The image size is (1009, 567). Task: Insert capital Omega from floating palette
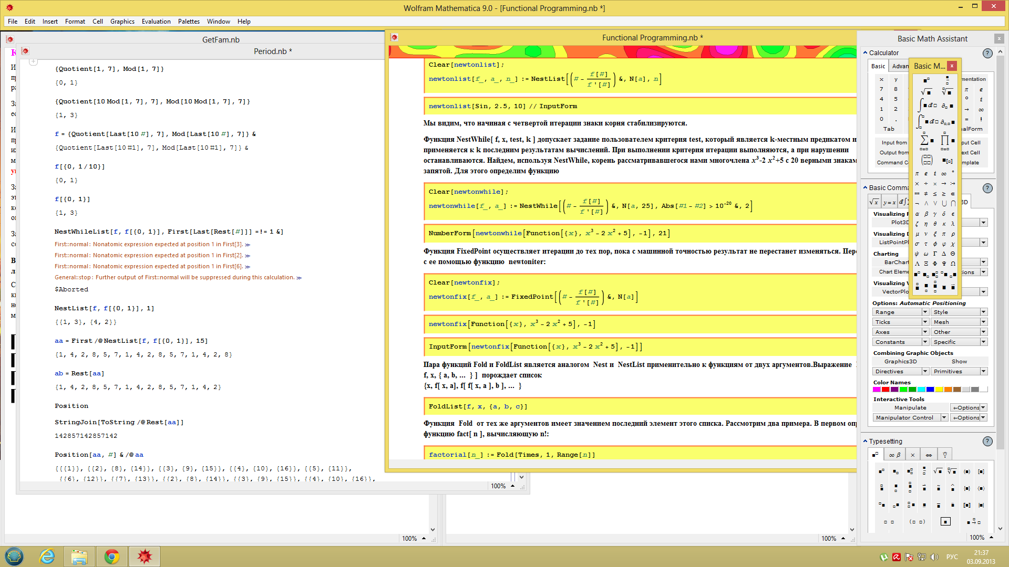coord(953,264)
